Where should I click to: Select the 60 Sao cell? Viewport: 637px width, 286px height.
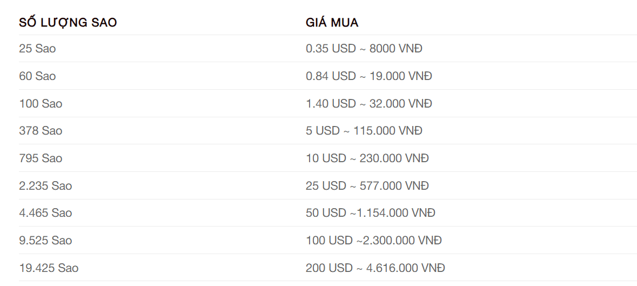[37, 76]
